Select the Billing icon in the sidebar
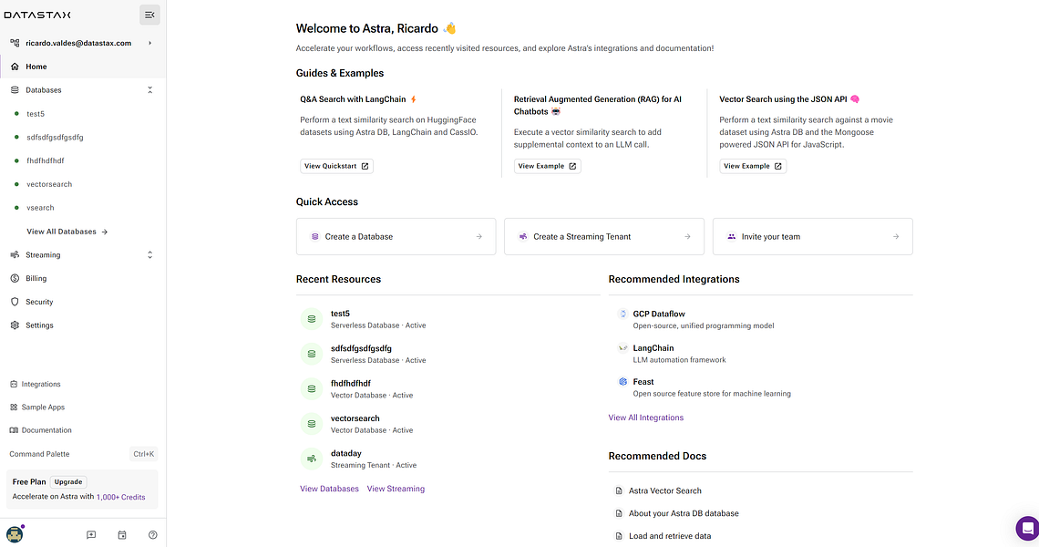The width and height of the screenshot is (1039, 547). [14, 278]
